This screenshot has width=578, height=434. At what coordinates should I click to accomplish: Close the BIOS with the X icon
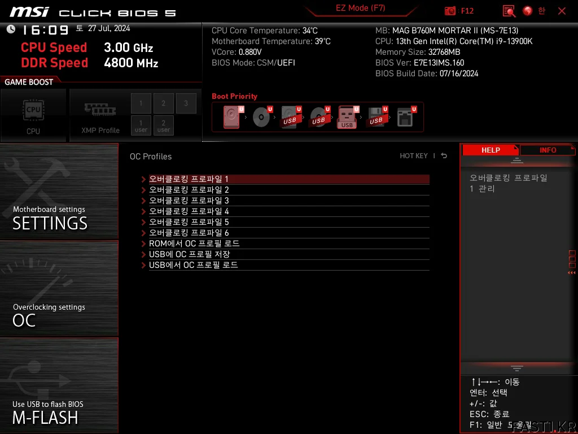pos(562,11)
